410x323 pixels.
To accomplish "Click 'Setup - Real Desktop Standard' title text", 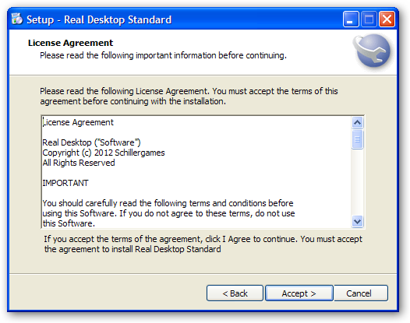I will pos(99,19).
